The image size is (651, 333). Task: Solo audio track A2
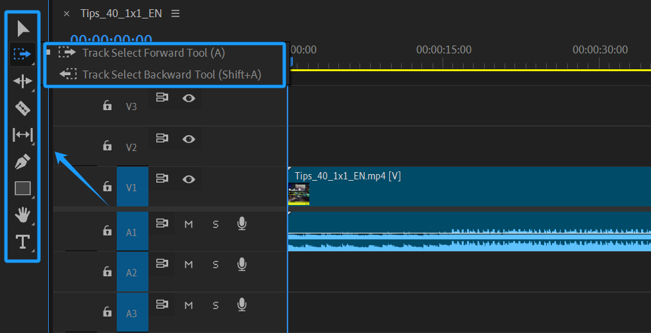click(x=215, y=264)
